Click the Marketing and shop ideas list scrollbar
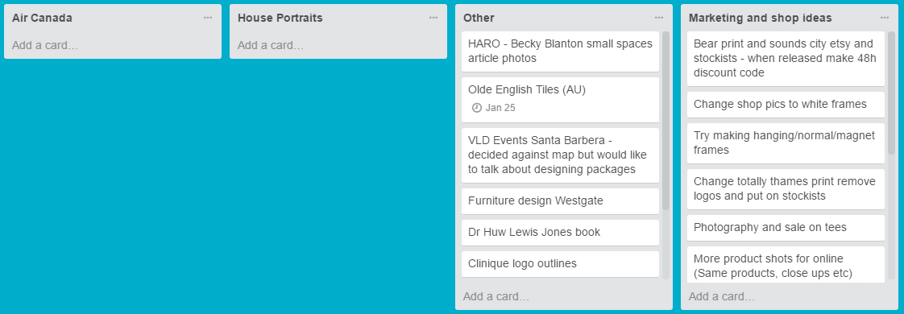904x314 pixels. [891, 93]
